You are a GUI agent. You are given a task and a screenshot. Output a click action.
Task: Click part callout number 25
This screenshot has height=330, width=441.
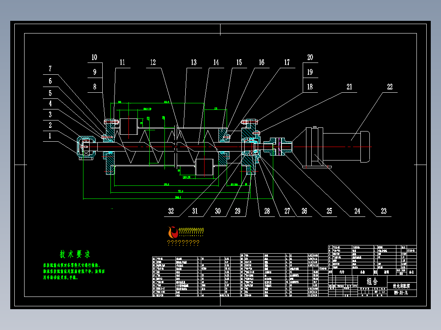coord(329,211)
